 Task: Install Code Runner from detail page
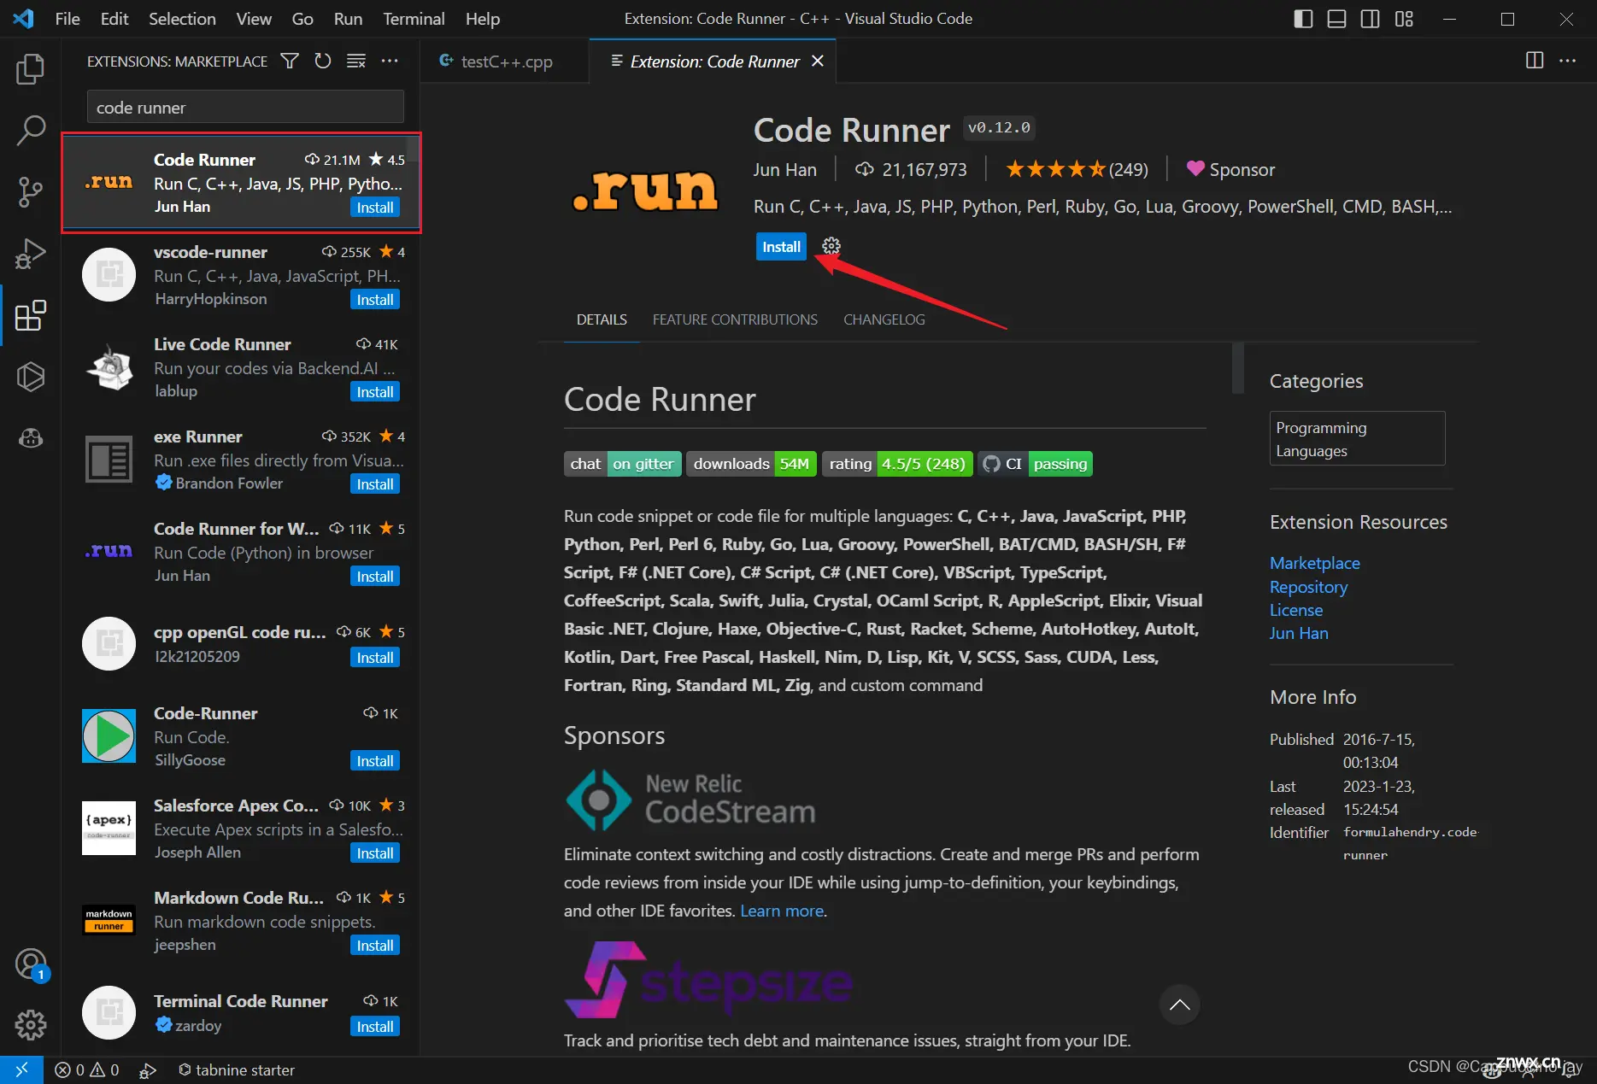click(x=781, y=247)
